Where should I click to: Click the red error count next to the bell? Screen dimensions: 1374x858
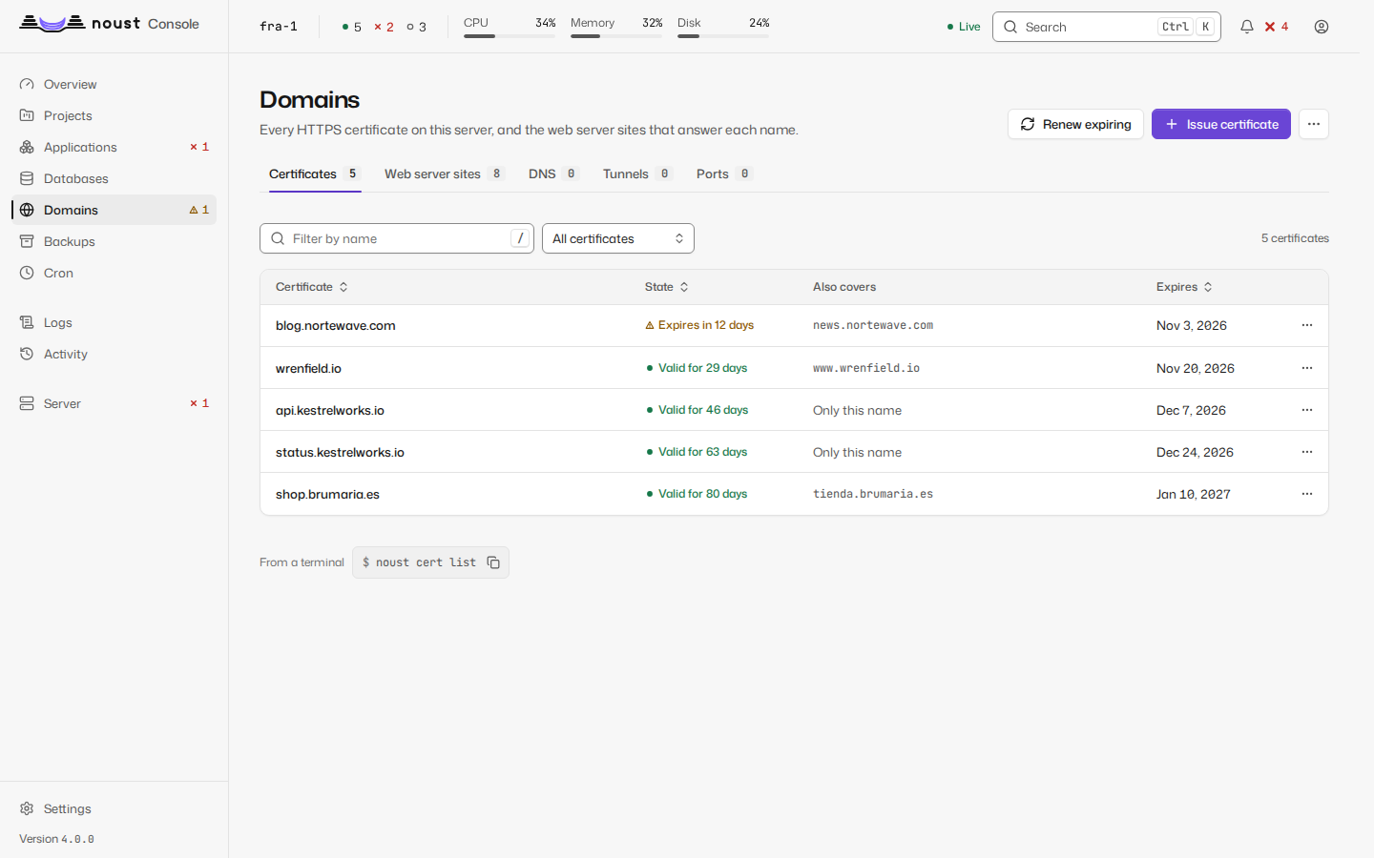[1277, 27]
